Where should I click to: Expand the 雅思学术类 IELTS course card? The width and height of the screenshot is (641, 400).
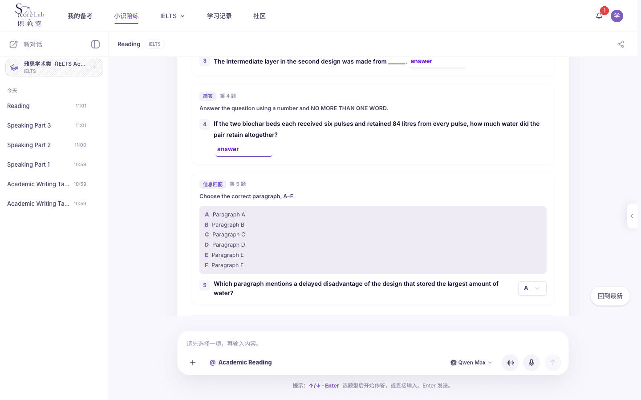tap(54, 68)
